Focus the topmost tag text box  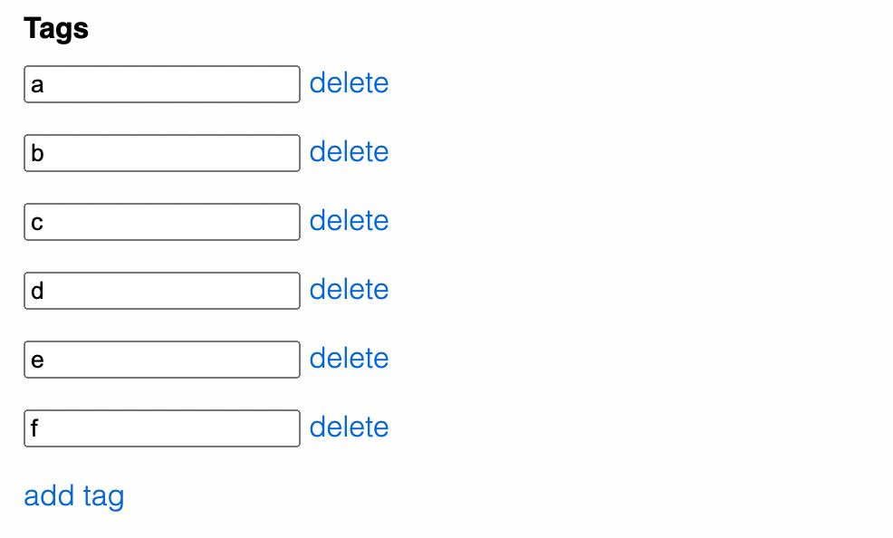tap(161, 84)
